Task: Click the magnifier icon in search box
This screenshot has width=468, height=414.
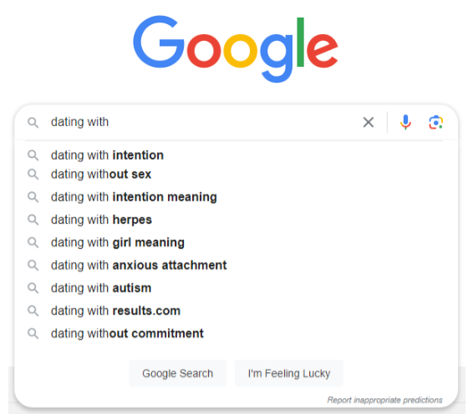Action: tap(33, 122)
